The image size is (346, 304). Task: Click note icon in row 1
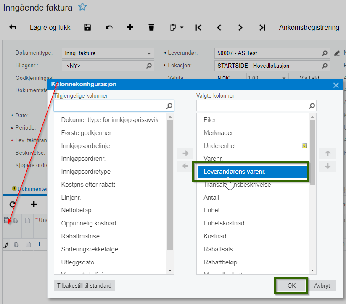click(28, 245)
